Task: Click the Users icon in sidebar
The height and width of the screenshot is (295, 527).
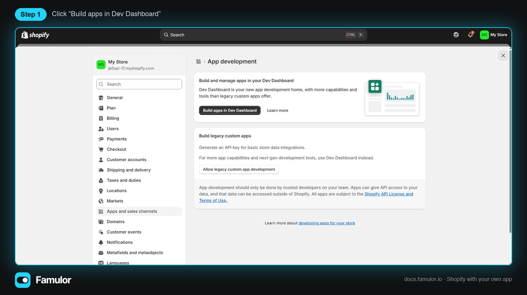Action: [x=101, y=129]
